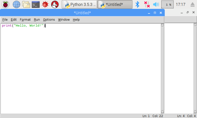197x118 pixels.
Task: Open the File menu
Action: point(5,20)
